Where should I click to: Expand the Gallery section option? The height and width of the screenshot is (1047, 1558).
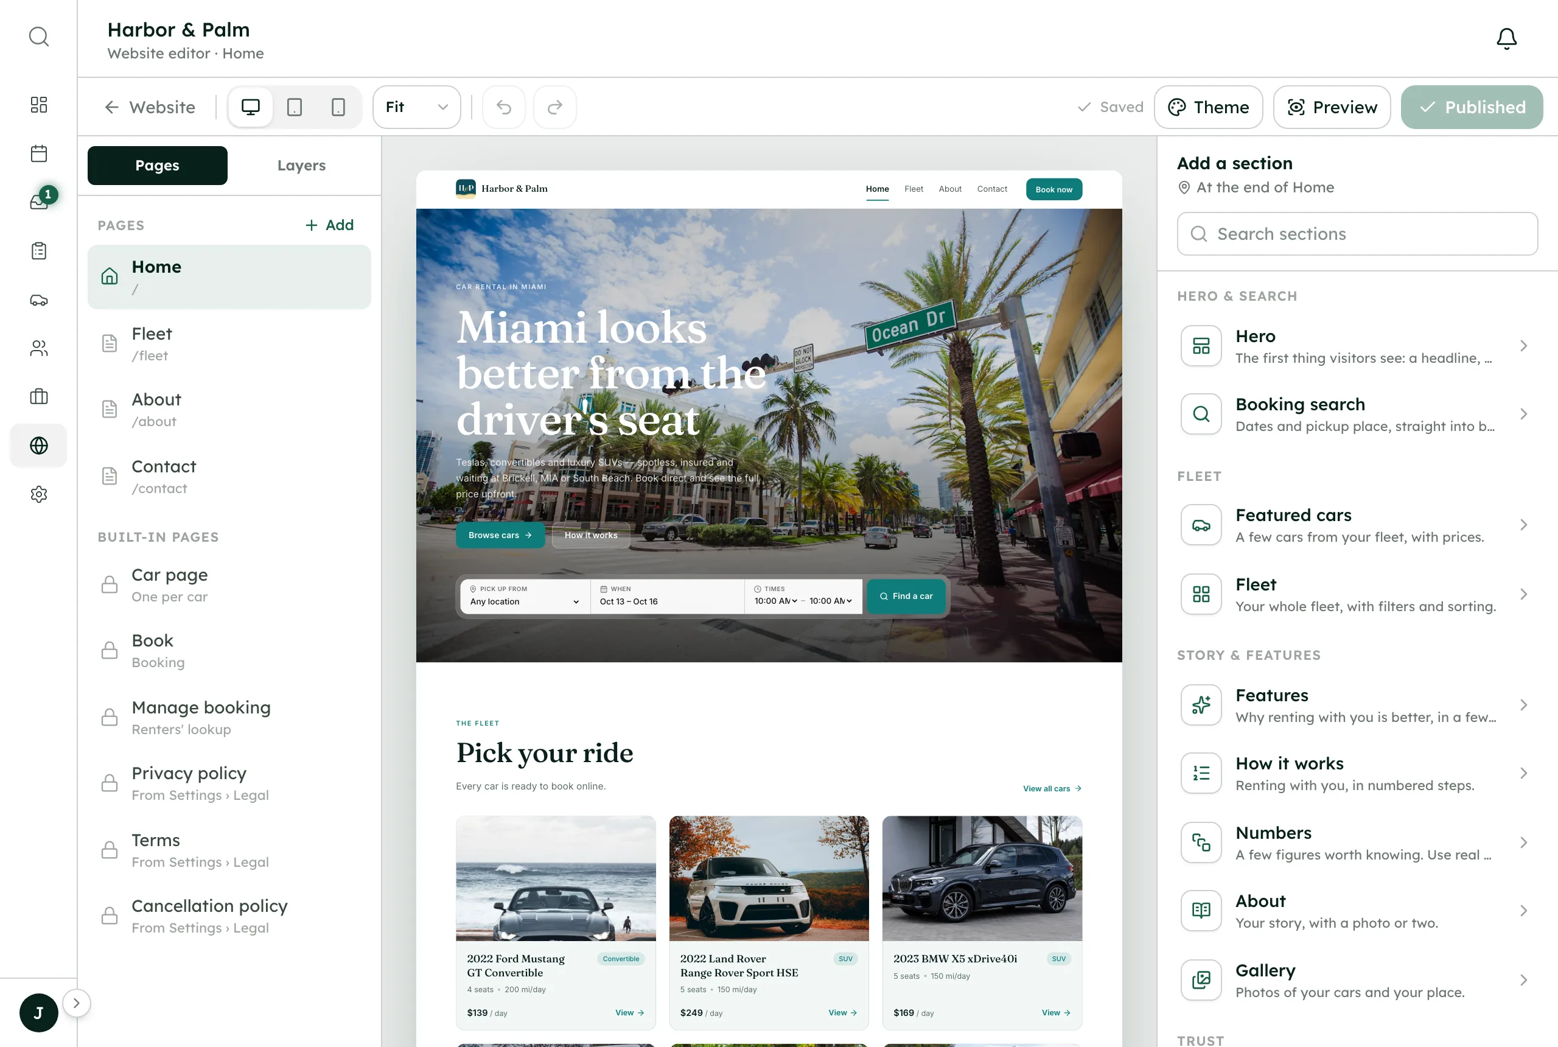click(1357, 980)
